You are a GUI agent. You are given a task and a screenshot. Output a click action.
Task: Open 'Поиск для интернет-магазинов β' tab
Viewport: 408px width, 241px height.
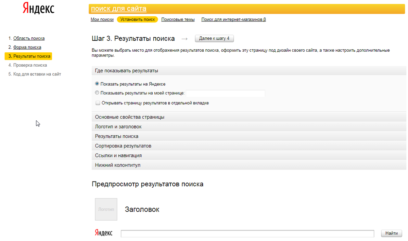(x=234, y=19)
